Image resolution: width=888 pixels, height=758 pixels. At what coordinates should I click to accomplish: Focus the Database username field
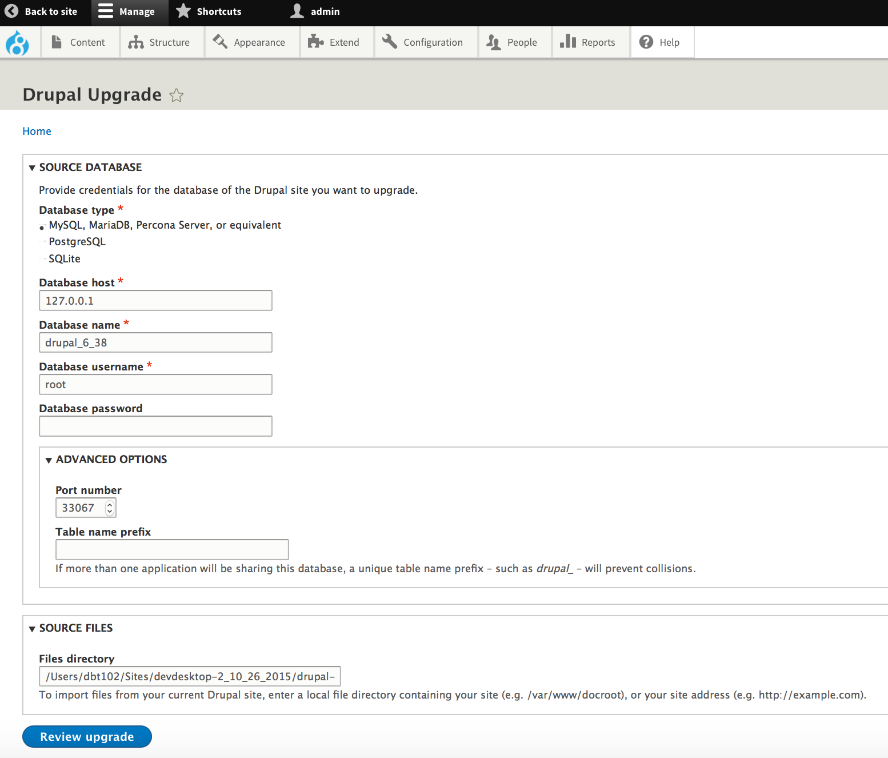pyautogui.click(x=155, y=385)
